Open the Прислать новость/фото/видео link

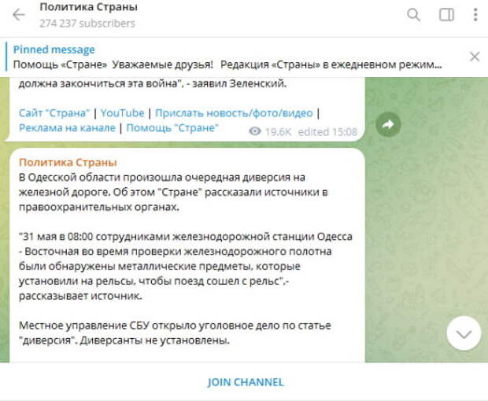(234, 113)
